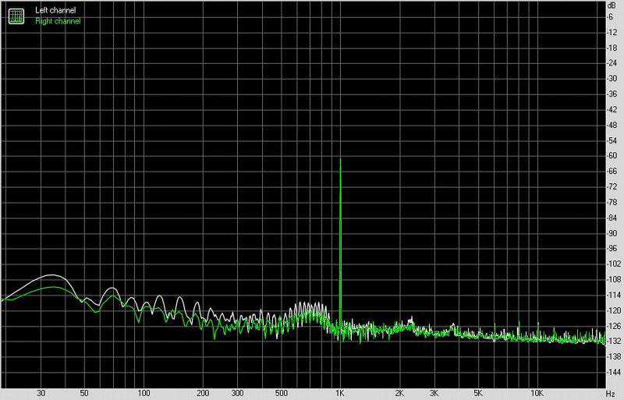Viewport: 624px width, 400px height.
Task: Click the 1K label on frequency axis
Action: (340, 392)
